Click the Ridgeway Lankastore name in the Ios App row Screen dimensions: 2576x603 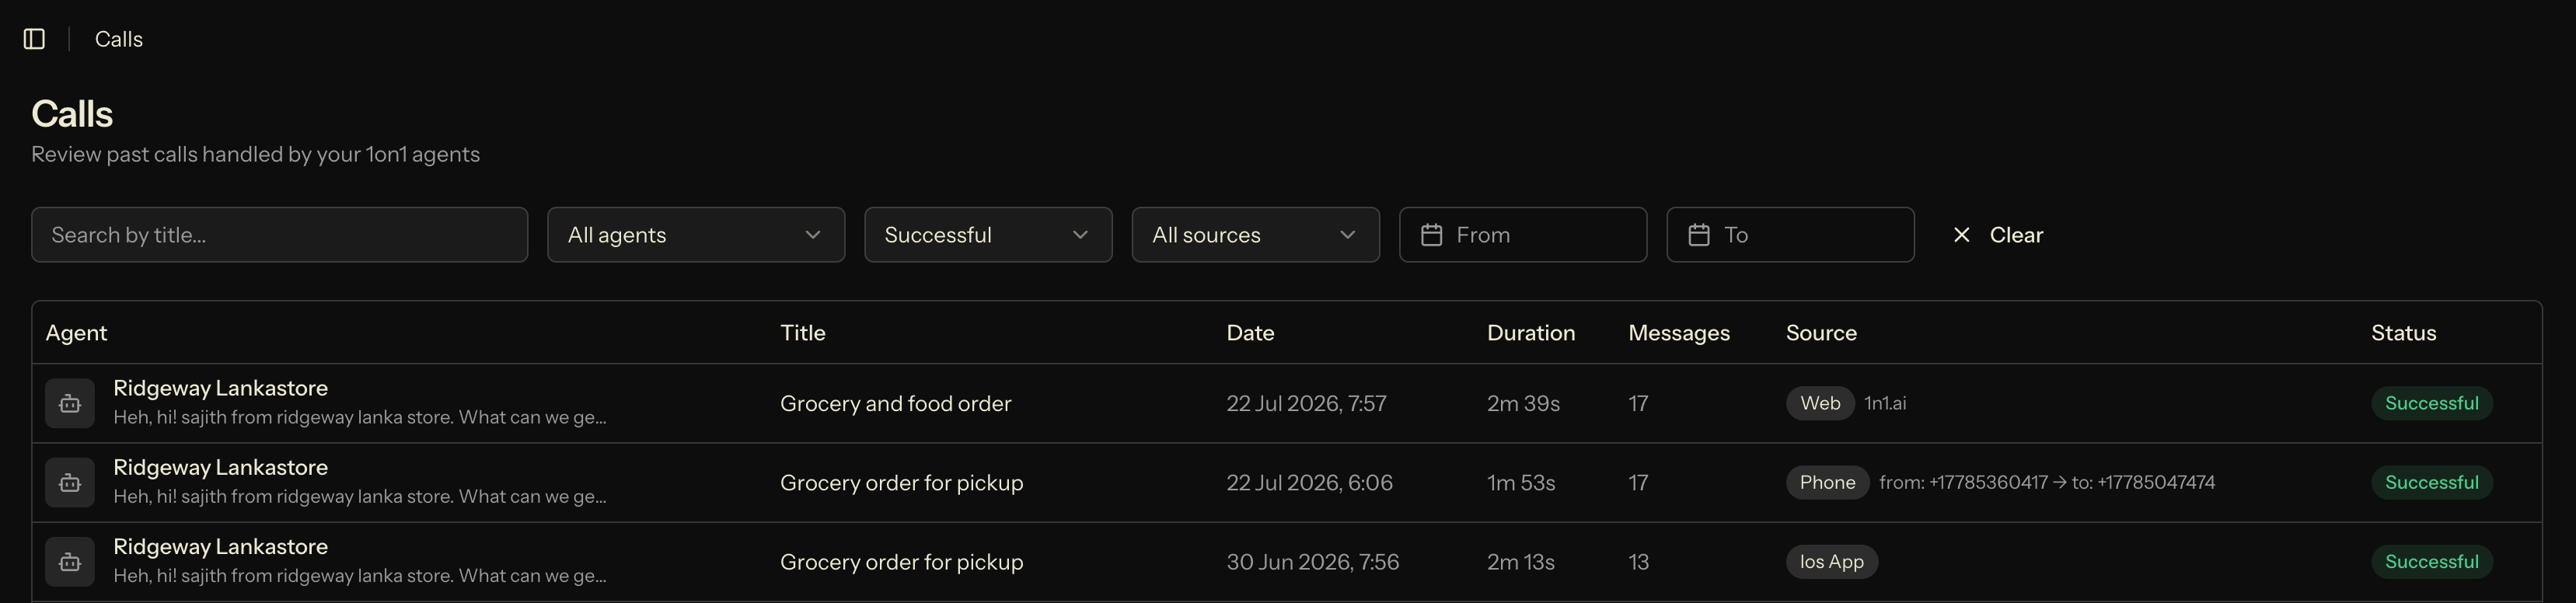(220, 547)
